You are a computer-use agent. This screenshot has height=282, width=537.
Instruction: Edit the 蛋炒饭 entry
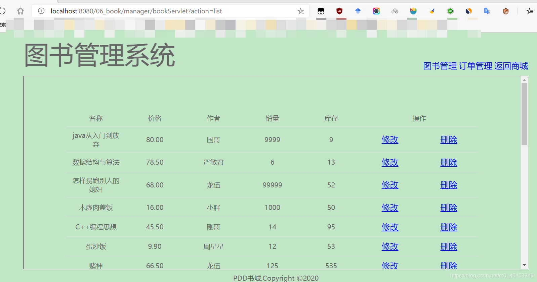click(x=390, y=247)
